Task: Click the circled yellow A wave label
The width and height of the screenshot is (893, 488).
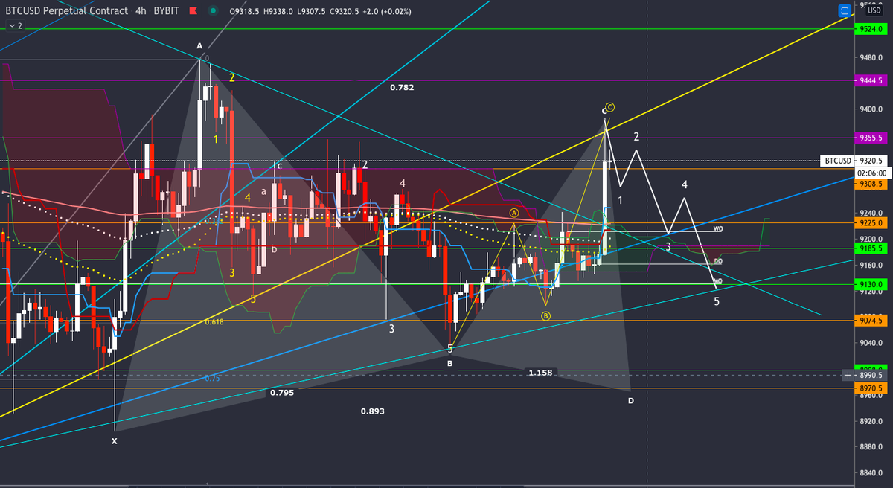Action: pyautogui.click(x=513, y=212)
